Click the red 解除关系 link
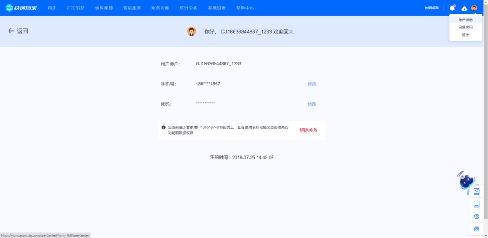The height and width of the screenshot is (238, 488). pos(308,130)
